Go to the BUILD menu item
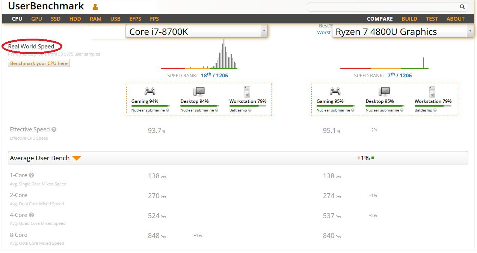The image size is (477, 253). point(409,19)
